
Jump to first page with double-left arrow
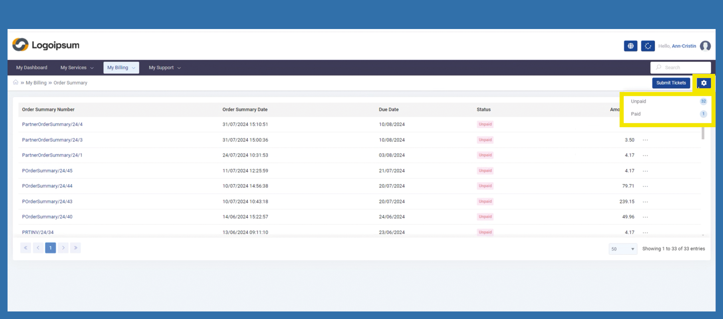[26, 248]
